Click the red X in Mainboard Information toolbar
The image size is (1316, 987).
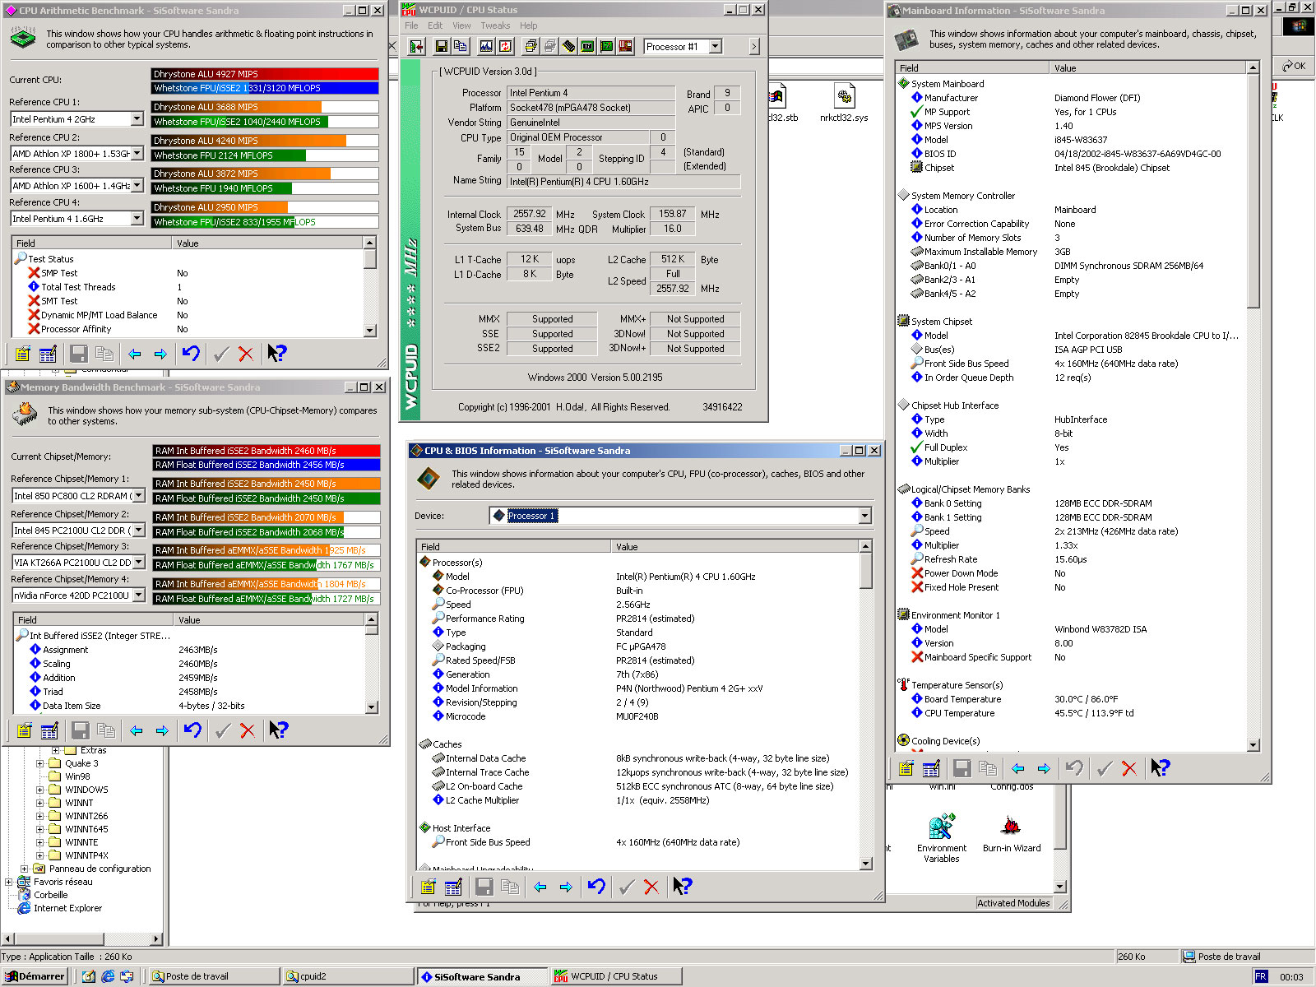click(x=1128, y=769)
